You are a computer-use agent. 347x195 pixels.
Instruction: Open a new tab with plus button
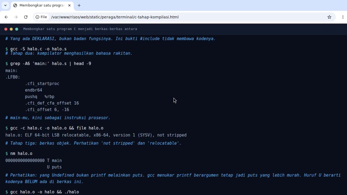(x=79, y=5)
